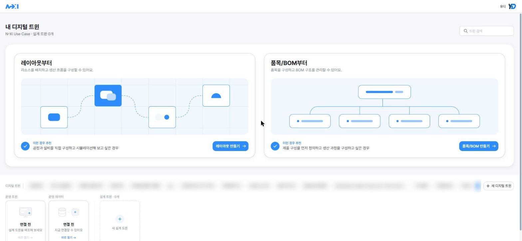Viewport: 522px width, 241px height.
Task: Click the BOM tree illustration
Action: tap(385, 107)
